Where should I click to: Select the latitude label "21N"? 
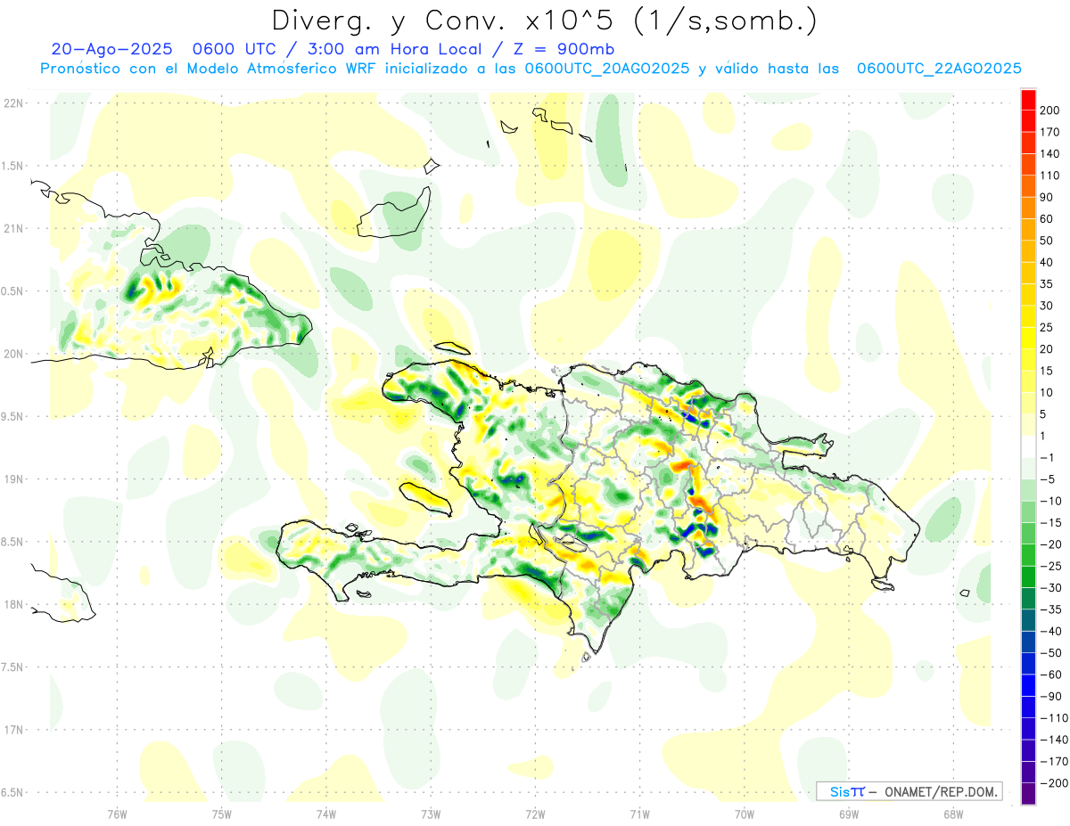[x=12, y=228]
